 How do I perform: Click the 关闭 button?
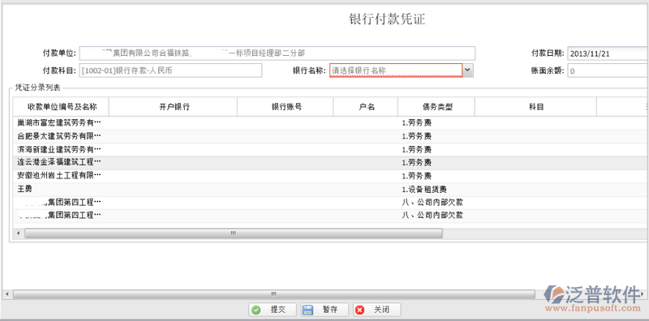(x=376, y=310)
